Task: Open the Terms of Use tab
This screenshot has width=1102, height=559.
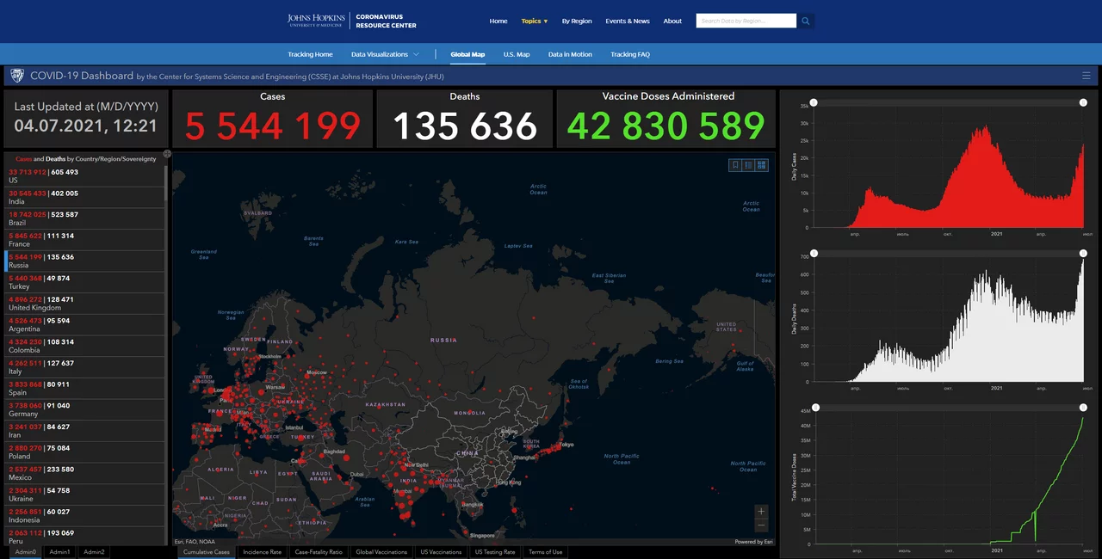Action: [x=545, y=552]
